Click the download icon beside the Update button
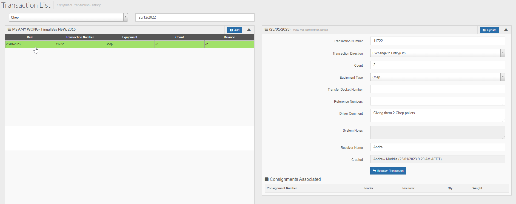 tap(506, 30)
